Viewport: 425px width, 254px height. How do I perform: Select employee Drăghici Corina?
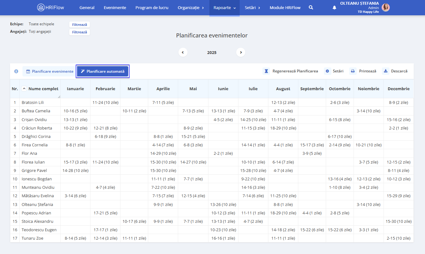(x=36, y=136)
